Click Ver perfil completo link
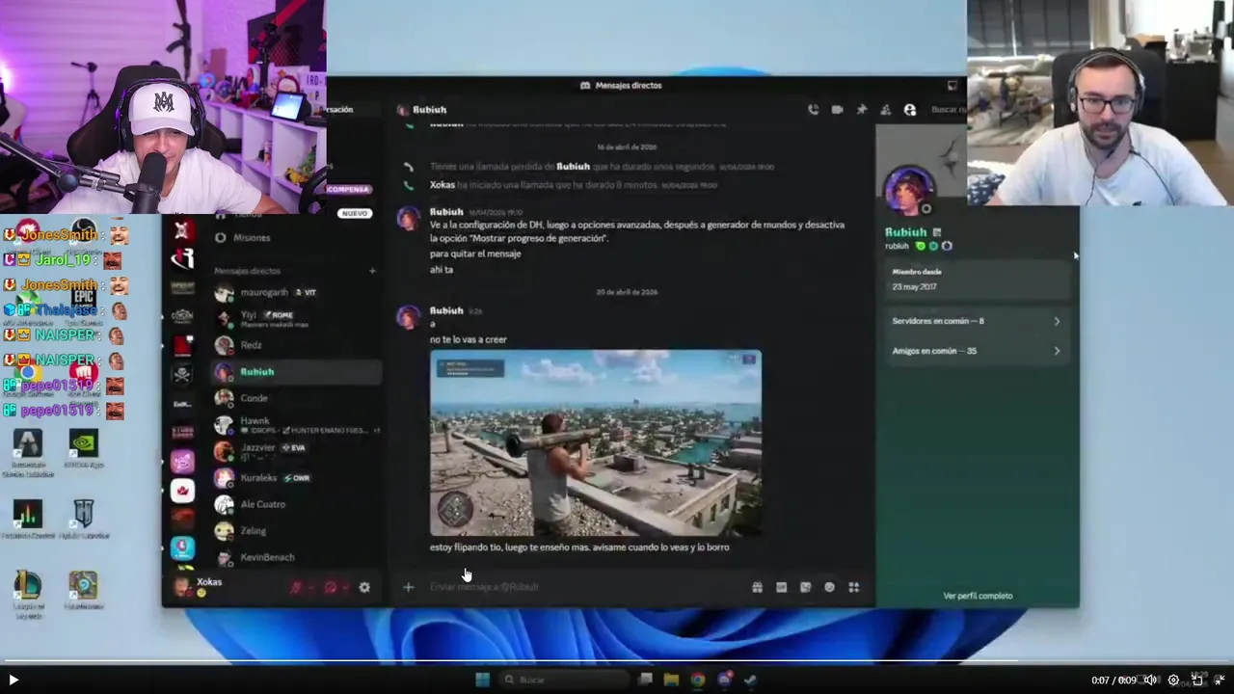 point(978,596)
